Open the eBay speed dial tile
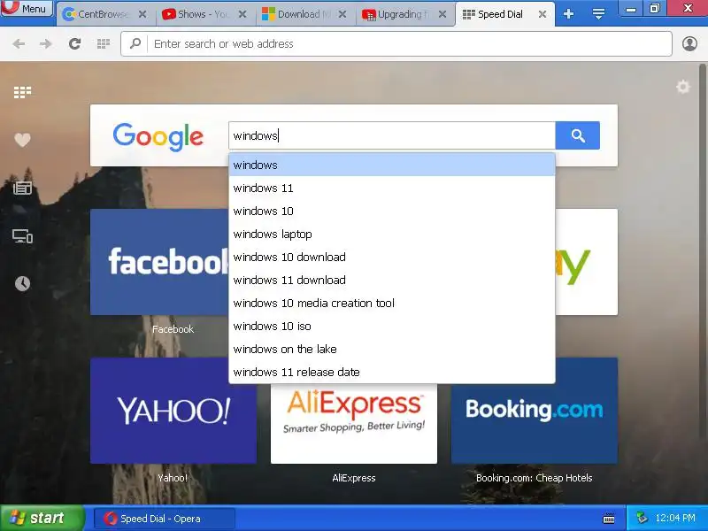The width and height of the screenshot is (708, 531). tap(586, 262)
